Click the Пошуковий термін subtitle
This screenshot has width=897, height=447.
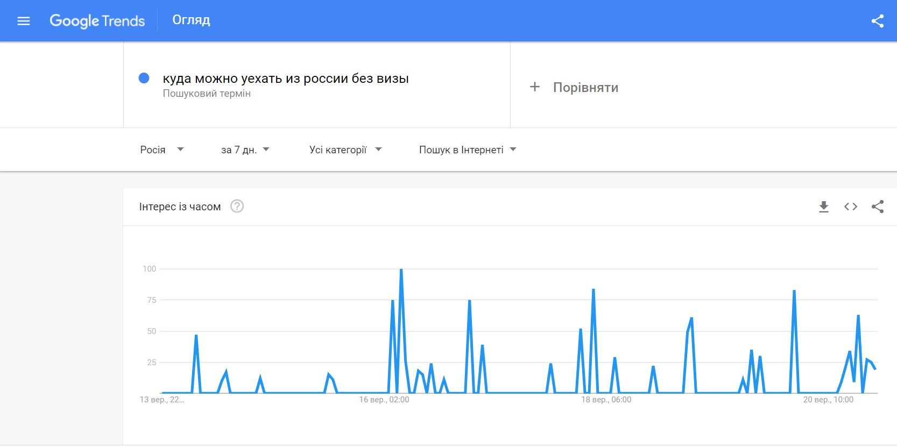click(x=207, y=94)
